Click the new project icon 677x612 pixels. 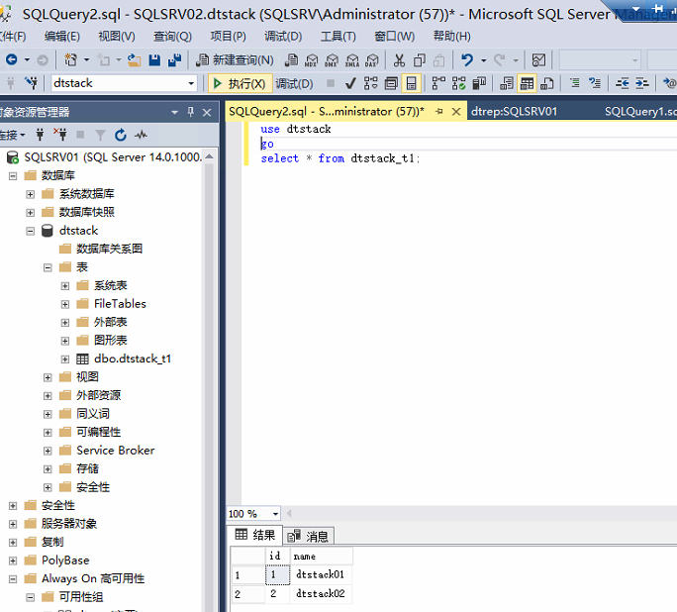[70, 59]
